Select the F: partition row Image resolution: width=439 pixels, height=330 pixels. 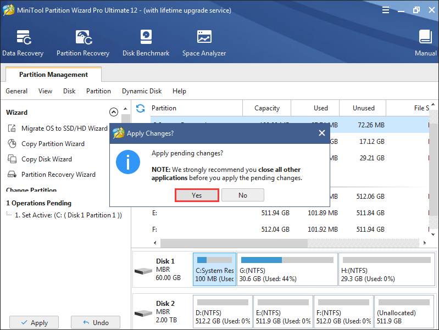pos(290,230)
